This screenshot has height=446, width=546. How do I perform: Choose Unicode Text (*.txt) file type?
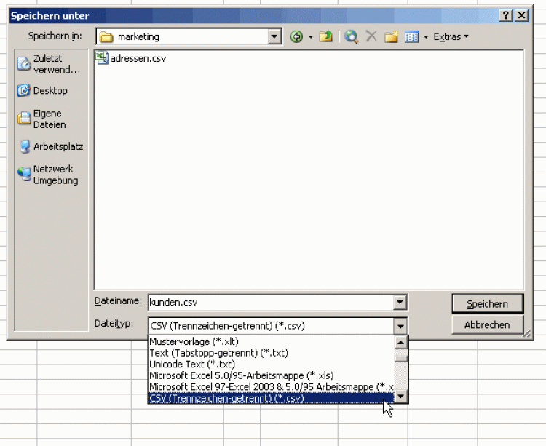tap(192, 364)
